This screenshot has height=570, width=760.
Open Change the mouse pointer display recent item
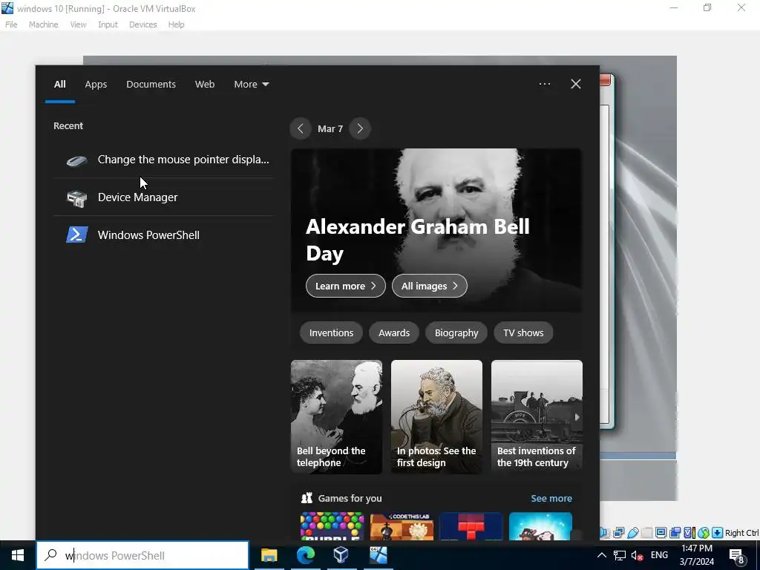[x=164, y=160]
